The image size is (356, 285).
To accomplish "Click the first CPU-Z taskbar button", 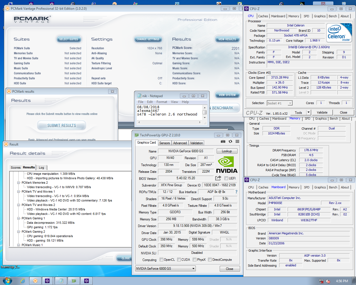I will tap(47, 281).
